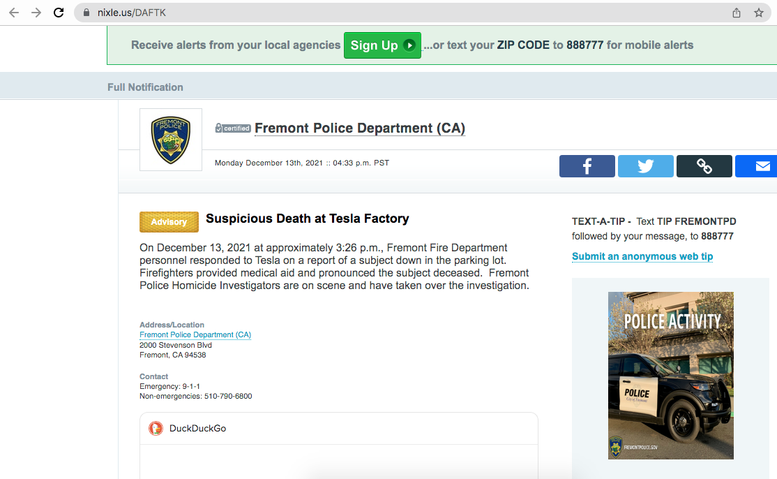Bookmark this page with the star icon
The width and height of the screenshot is (777, 479).
[759, 13]
